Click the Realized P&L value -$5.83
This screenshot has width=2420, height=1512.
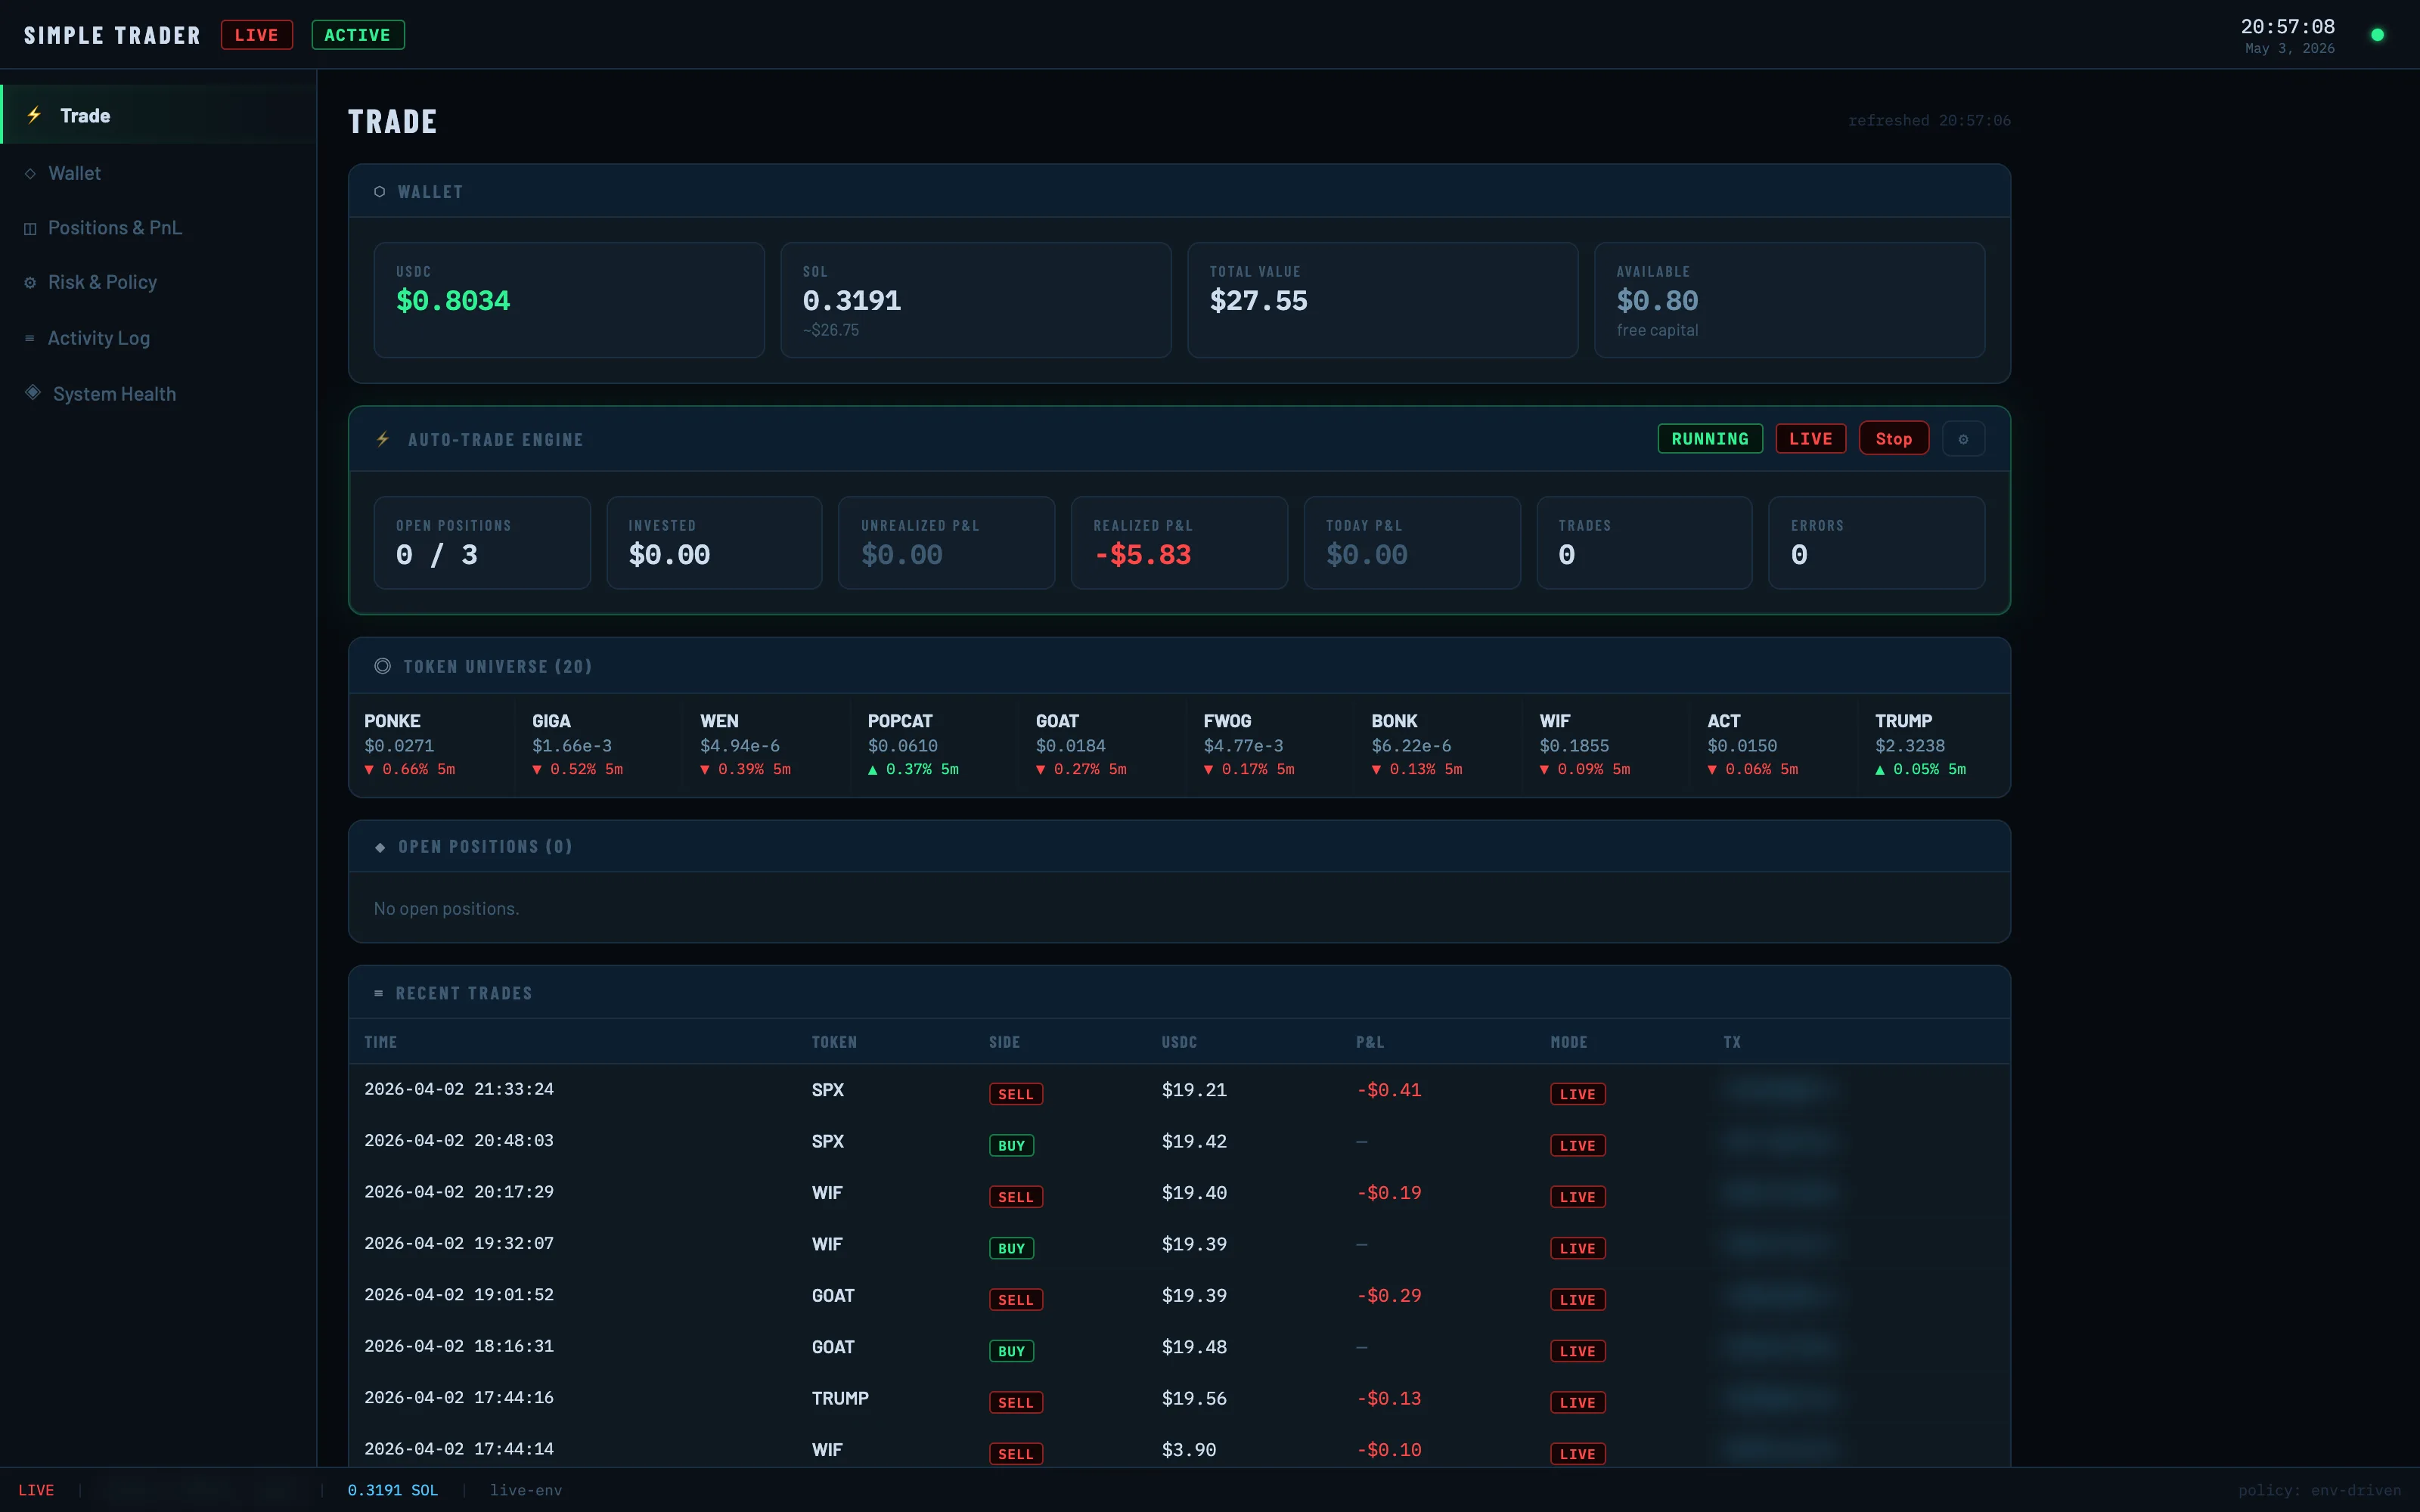point(1143,555)
